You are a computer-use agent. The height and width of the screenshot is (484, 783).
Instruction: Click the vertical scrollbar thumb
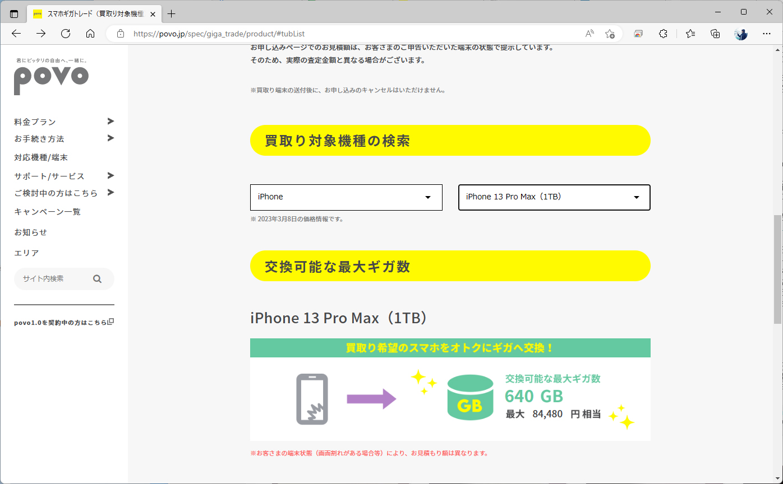tap(777, 269)
